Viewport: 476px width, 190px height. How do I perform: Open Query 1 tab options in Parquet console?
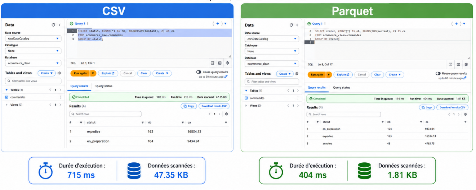coord(325,24)
